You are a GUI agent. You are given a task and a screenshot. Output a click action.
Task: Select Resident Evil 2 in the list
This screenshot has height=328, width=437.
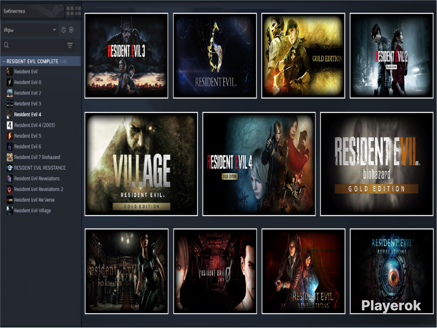click(24, 93)
